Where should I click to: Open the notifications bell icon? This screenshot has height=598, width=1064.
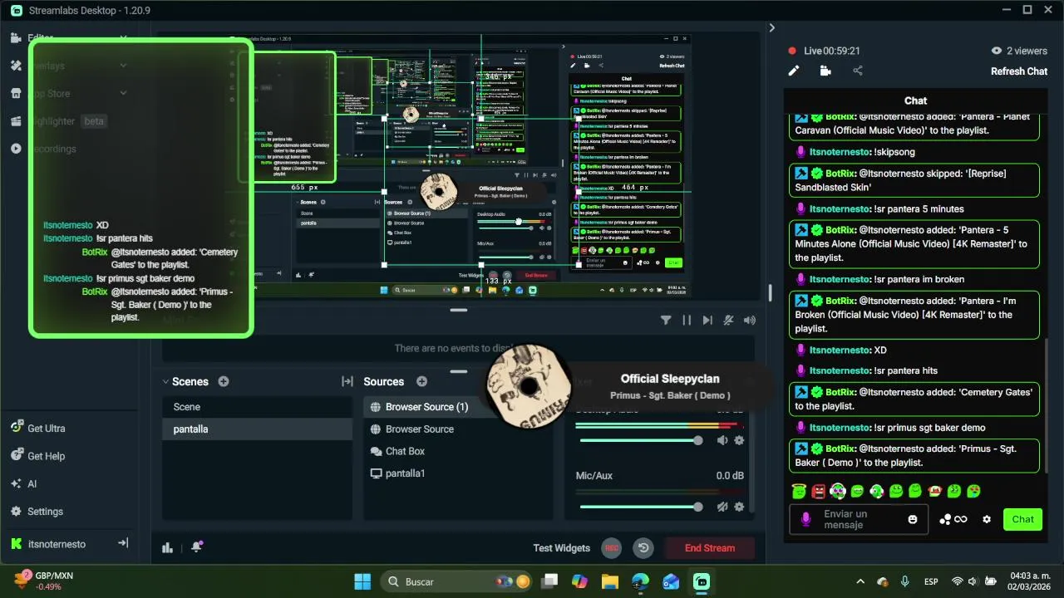pyautogui.click(x=197, y=547)
